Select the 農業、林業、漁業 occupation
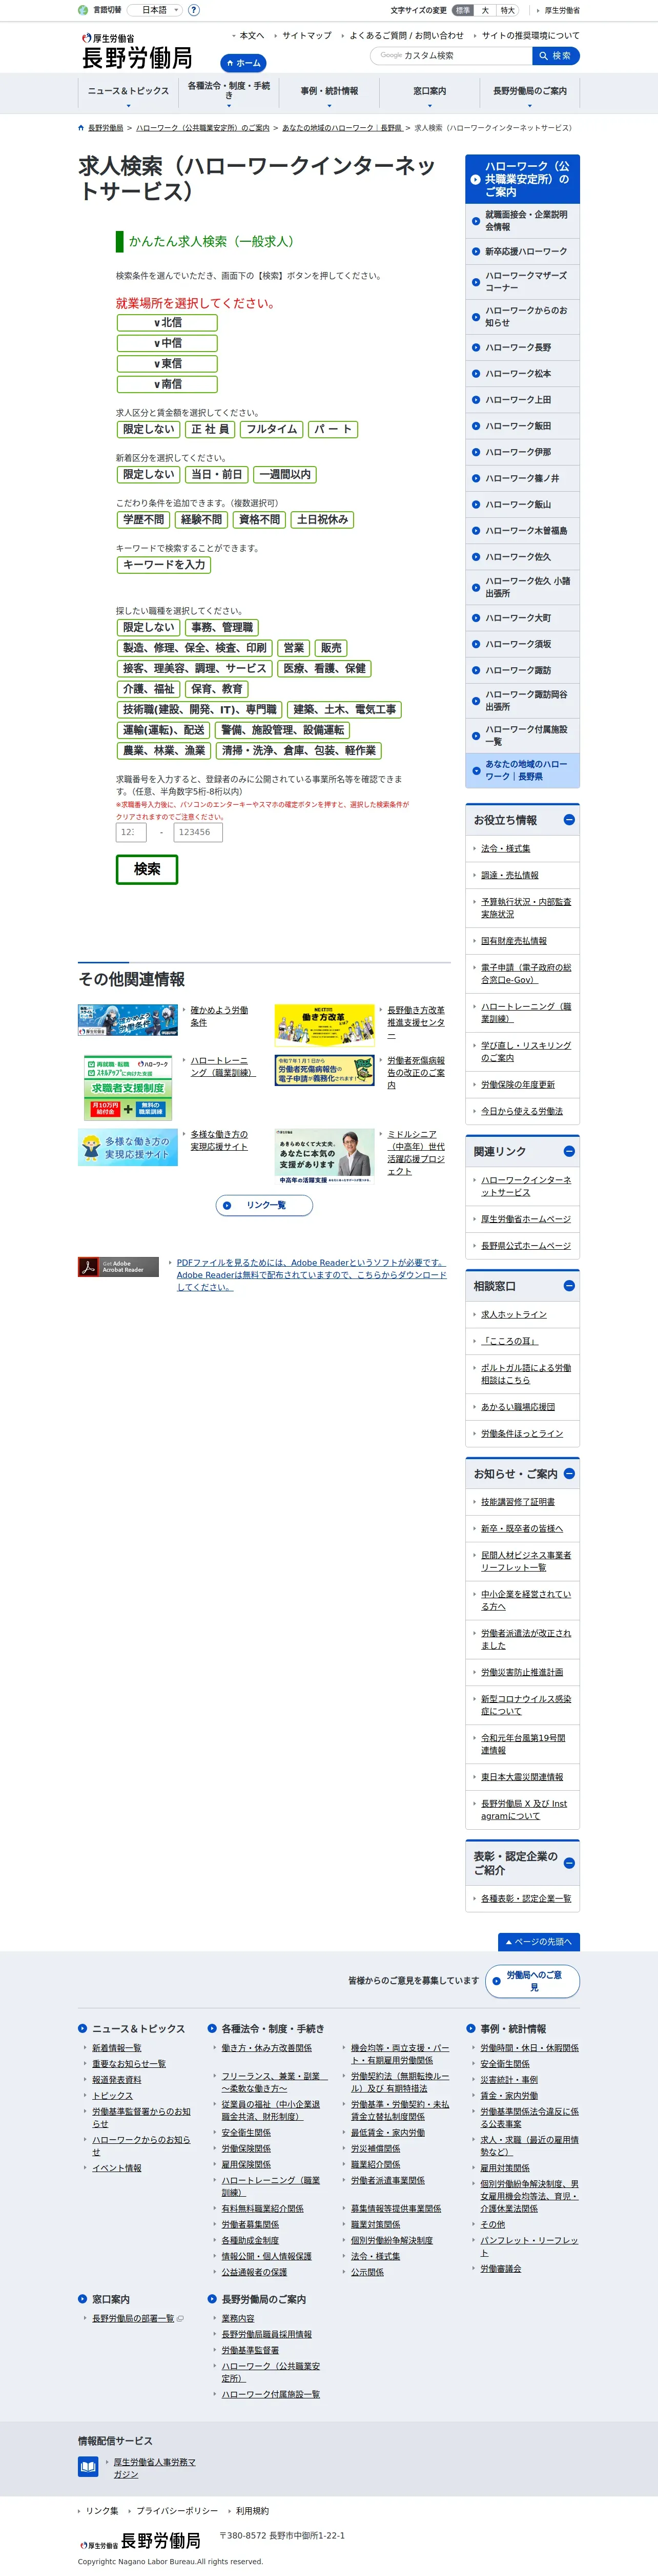658x2576 pixels. coord(164,750)
